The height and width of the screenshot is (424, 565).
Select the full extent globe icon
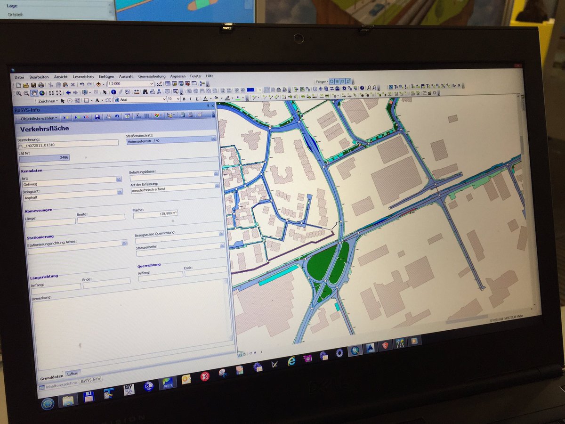coord(42,92)
